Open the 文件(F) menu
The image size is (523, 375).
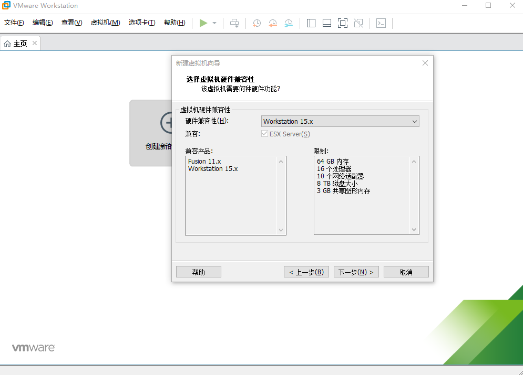(14, 23)
